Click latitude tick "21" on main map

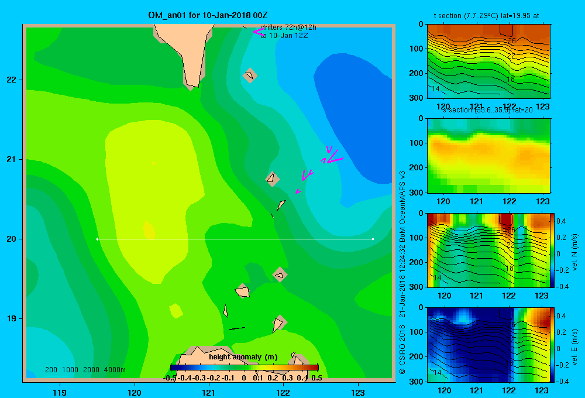pyautogui.click(x=12, y=159)
